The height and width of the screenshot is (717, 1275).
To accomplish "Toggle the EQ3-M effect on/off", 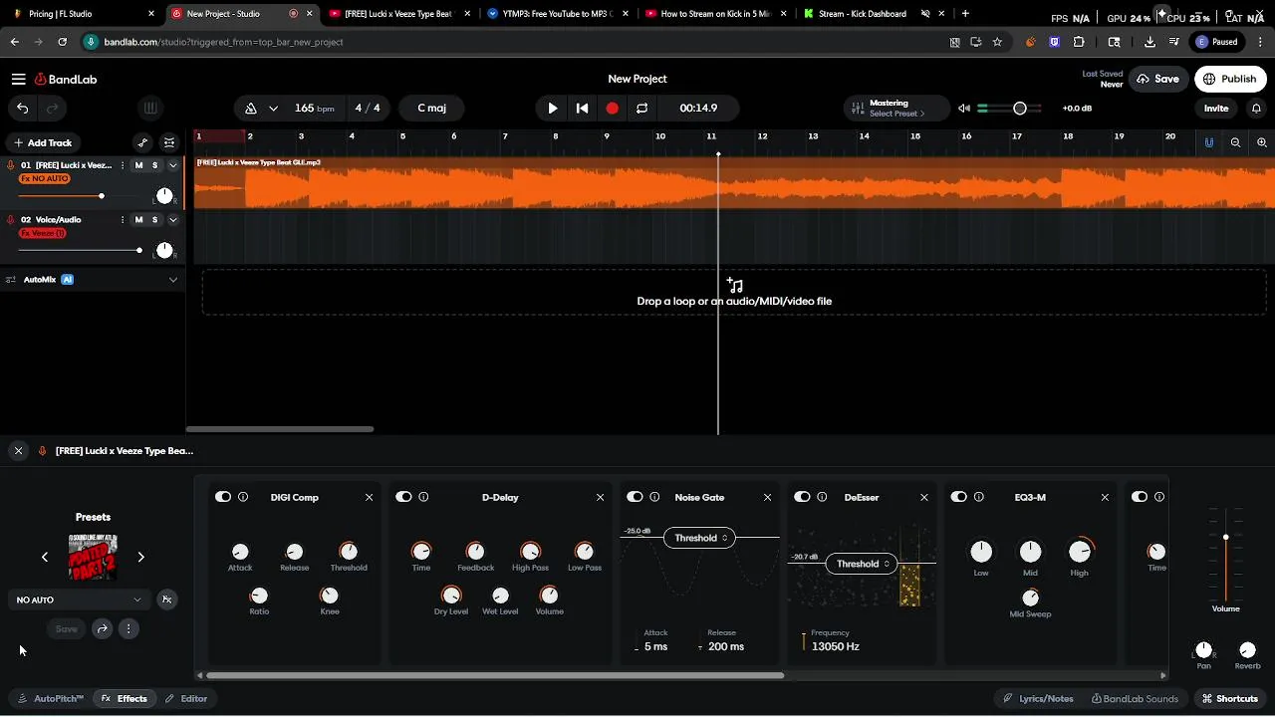I will 958,497.
